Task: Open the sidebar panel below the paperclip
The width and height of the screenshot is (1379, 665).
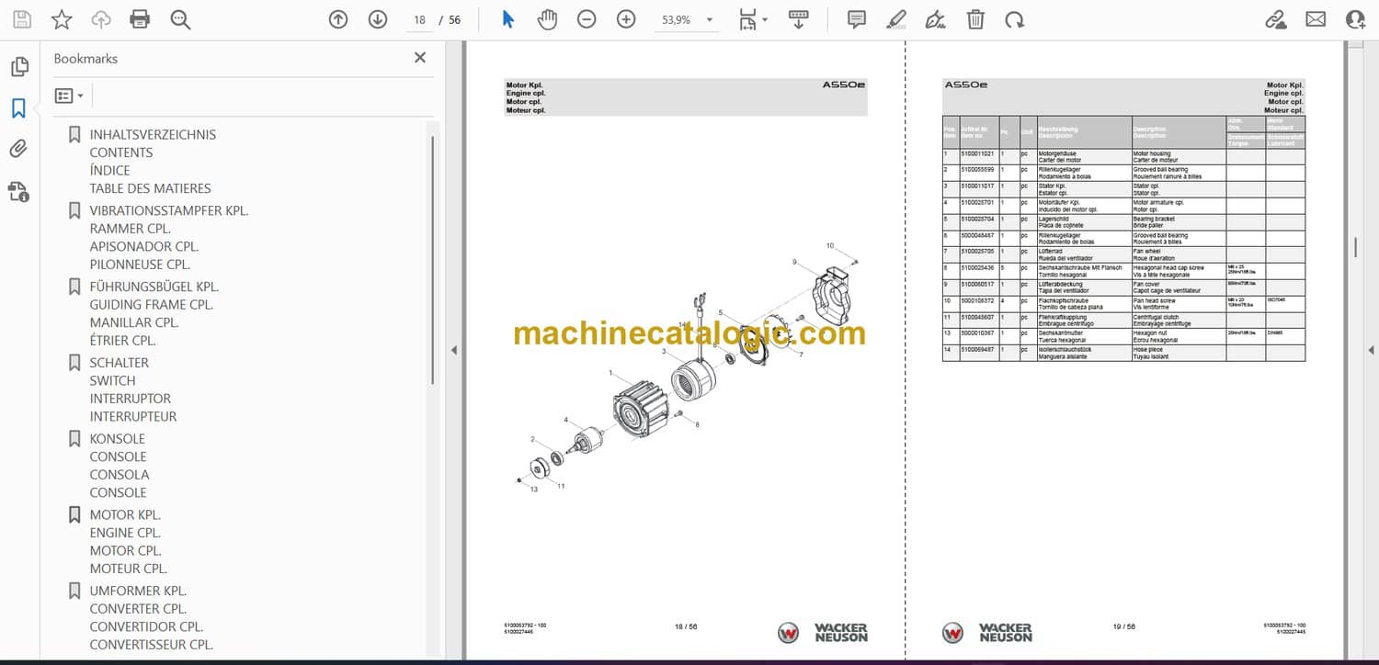Action: pyautogui.click(x=18, y=191)
